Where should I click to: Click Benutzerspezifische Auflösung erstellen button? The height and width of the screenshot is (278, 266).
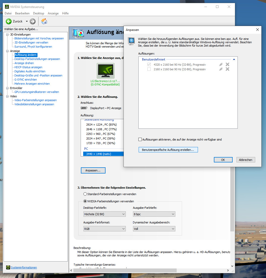[168, 150]
